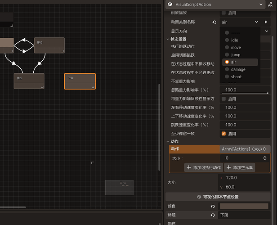Select the 跳跃 node in graph

tap(29, 81)
